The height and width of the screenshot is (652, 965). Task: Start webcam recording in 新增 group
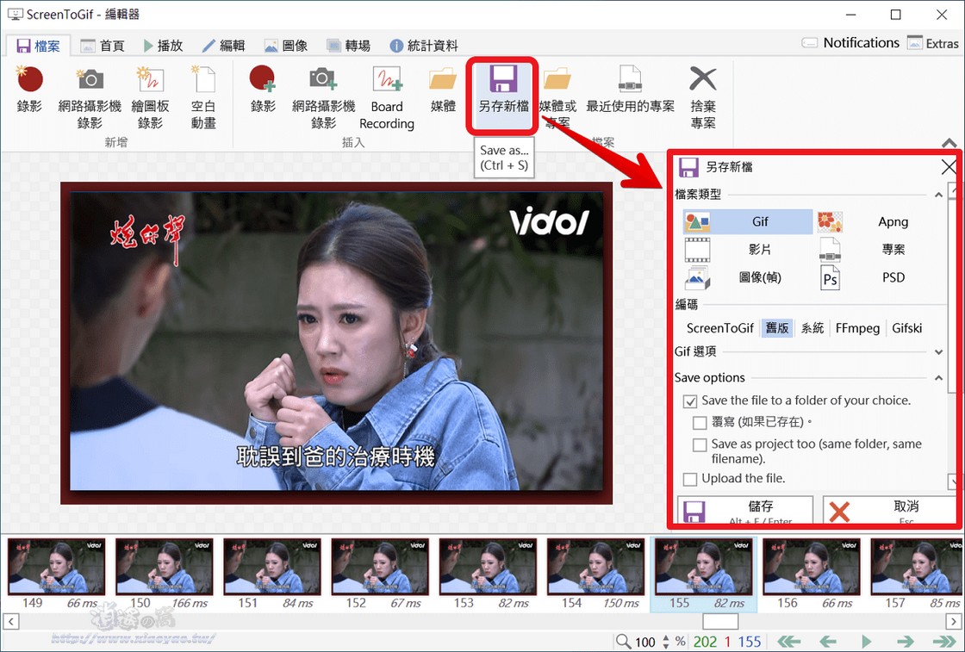(90, 97)
